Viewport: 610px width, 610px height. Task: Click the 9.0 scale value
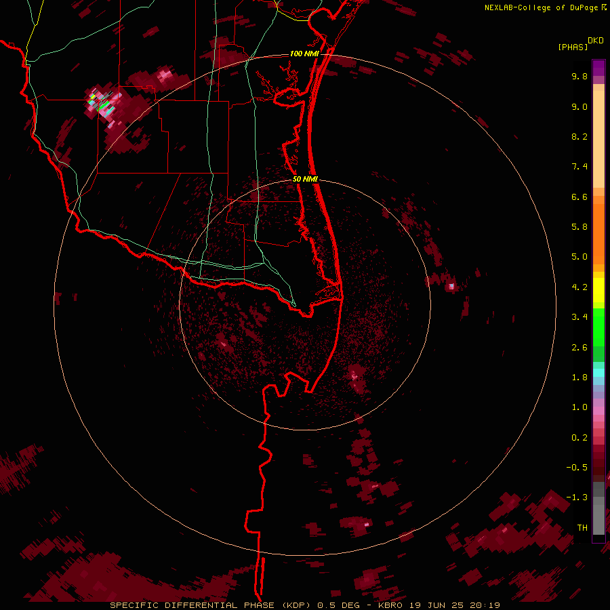pos(579,106)
